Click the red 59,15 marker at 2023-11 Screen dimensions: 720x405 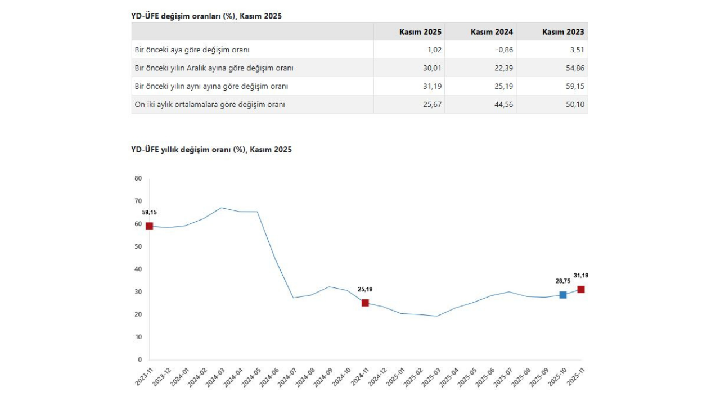tap(149, 226)
